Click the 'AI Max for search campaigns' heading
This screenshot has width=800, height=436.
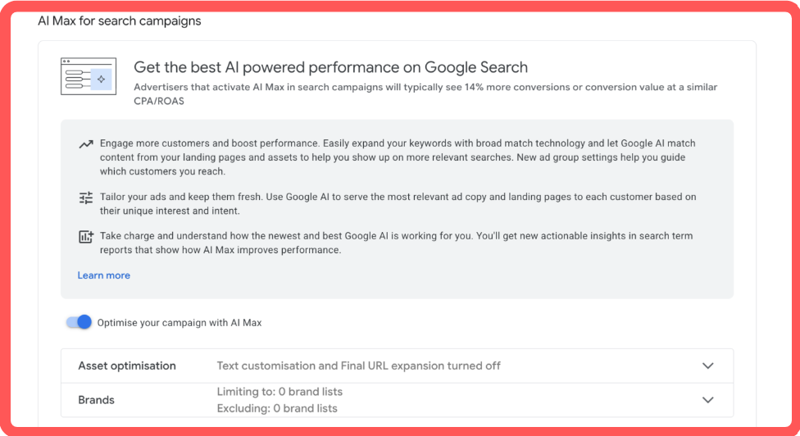pos(120,21)
